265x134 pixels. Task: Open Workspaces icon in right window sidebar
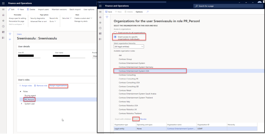click(101, 34)
